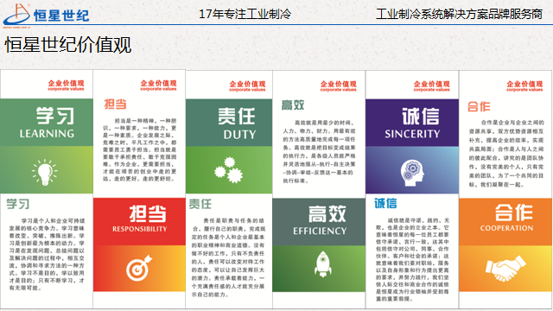553x311 pixels.
Task: Click the orange 合作 heading above its paragraph
Action: click(x=479, y=106)
